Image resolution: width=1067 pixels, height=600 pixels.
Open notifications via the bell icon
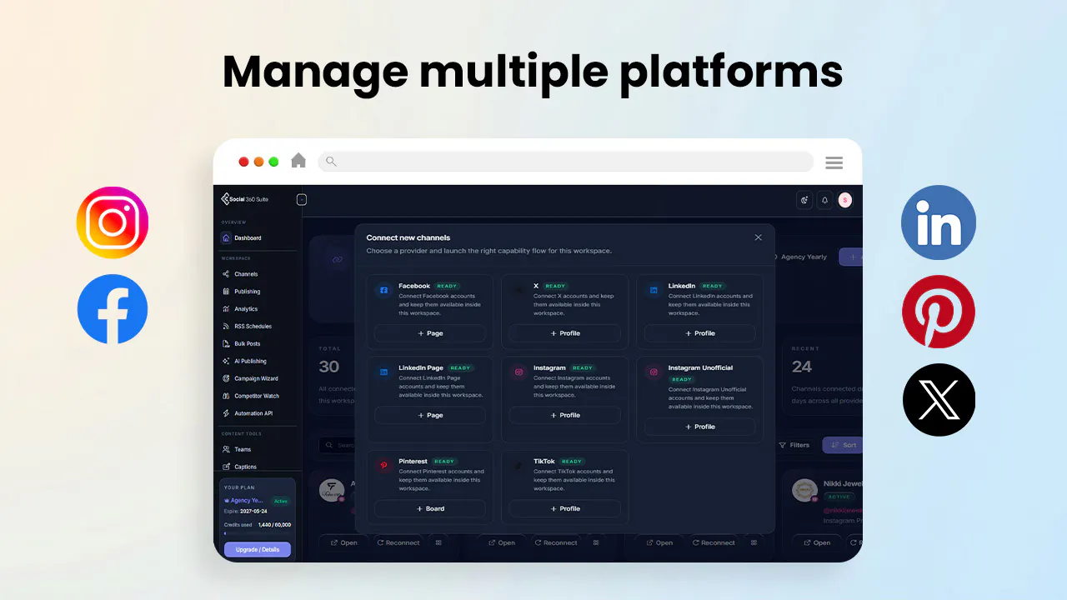click(824, 200)
